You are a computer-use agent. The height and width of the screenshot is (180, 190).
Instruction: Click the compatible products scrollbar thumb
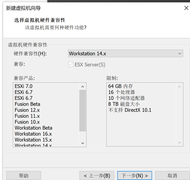(x=83, y=110)
